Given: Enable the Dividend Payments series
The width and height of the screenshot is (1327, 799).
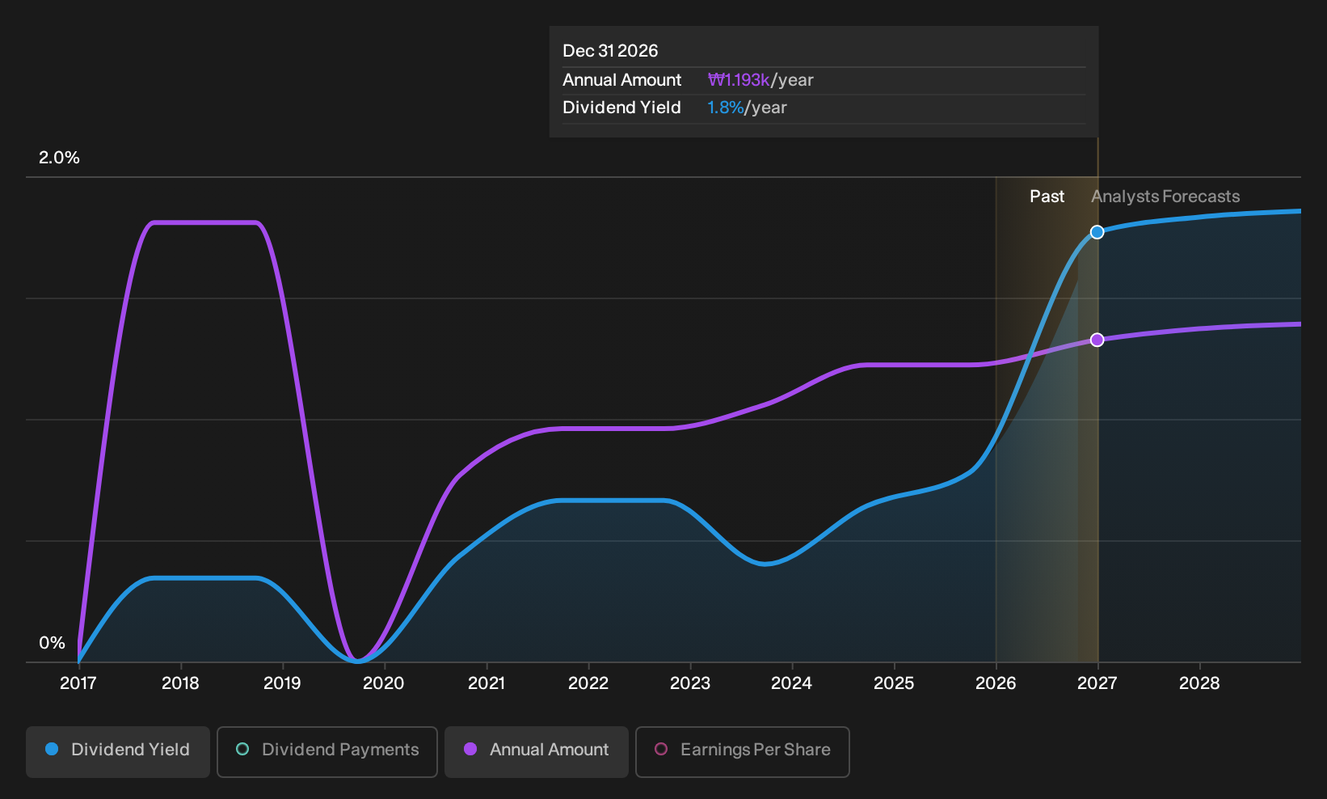Looking at the screenshot, I should pyautogui.click(x=327, y=751).
